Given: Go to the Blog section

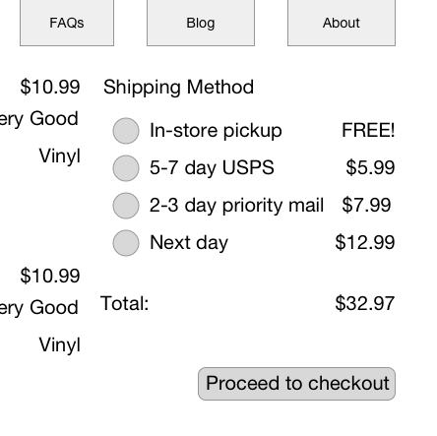Looking at the screenshot, I should (x=201, y=23).
